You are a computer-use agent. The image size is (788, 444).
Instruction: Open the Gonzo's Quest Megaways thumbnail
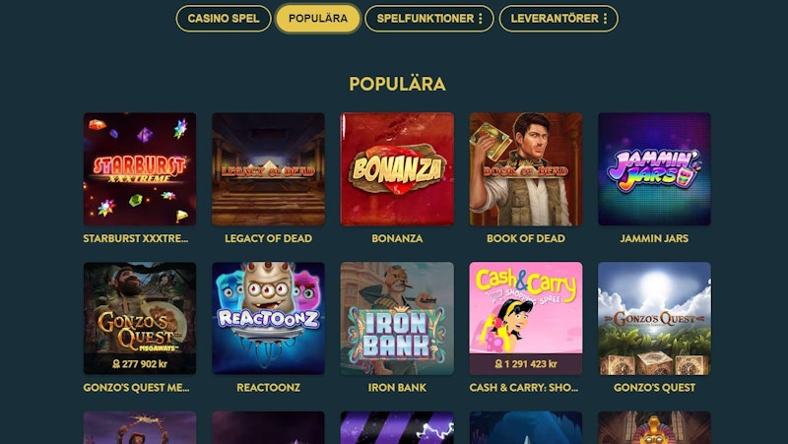[140, 318]
